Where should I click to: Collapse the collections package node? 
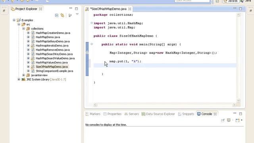click(23, 29)
